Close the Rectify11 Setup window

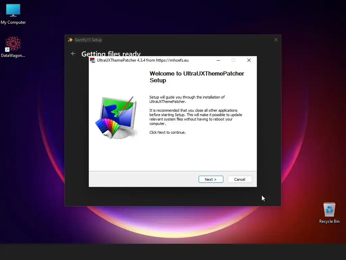276,40
